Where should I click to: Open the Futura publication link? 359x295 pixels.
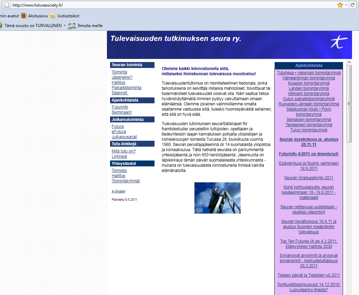tap(118, 127)
